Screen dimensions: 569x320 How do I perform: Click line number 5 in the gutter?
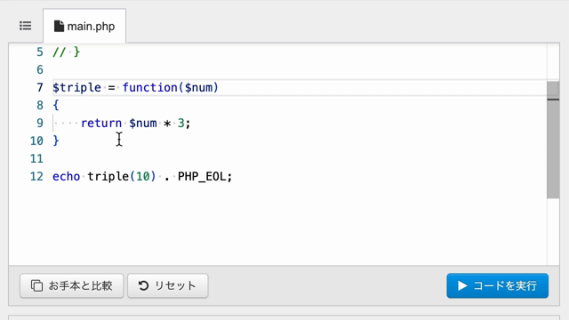pyautogui.click(x=39, y=52)
